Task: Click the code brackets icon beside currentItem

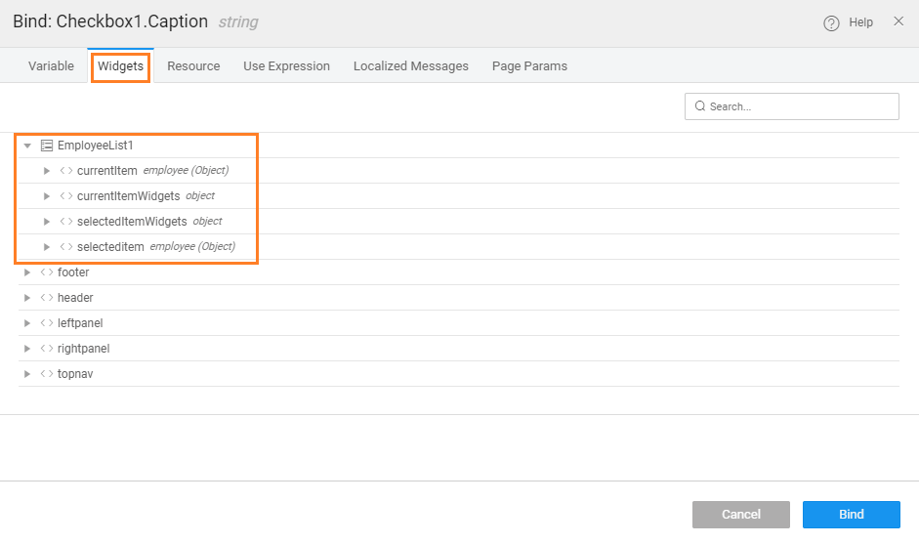Action: point(66,171)
